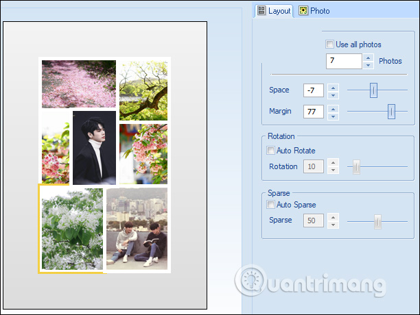The height and width of the screenshot is (315, 420).
Task: Select the white flowers photo with yellow border
Action: pyautogui.click(x=72, y=229)
